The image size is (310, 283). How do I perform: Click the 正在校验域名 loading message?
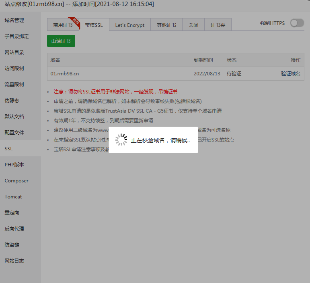click(x=160, y=140)
